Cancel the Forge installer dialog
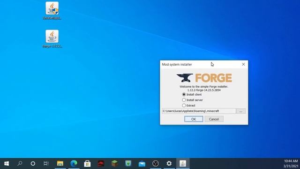The height and width of the screenshot is (169, 300). [x=214, y=119]
